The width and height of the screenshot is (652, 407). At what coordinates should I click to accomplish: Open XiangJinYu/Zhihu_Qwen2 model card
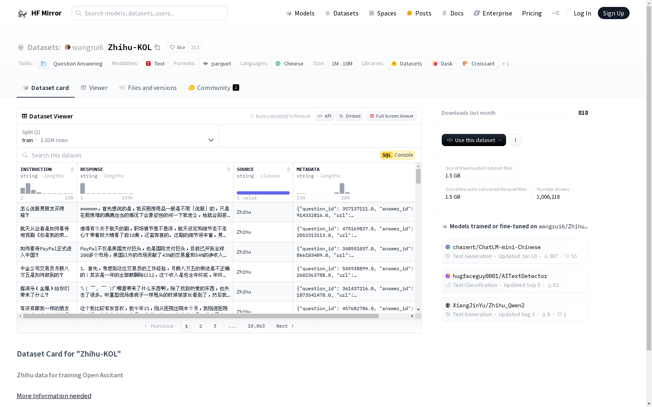coord(515,310)
